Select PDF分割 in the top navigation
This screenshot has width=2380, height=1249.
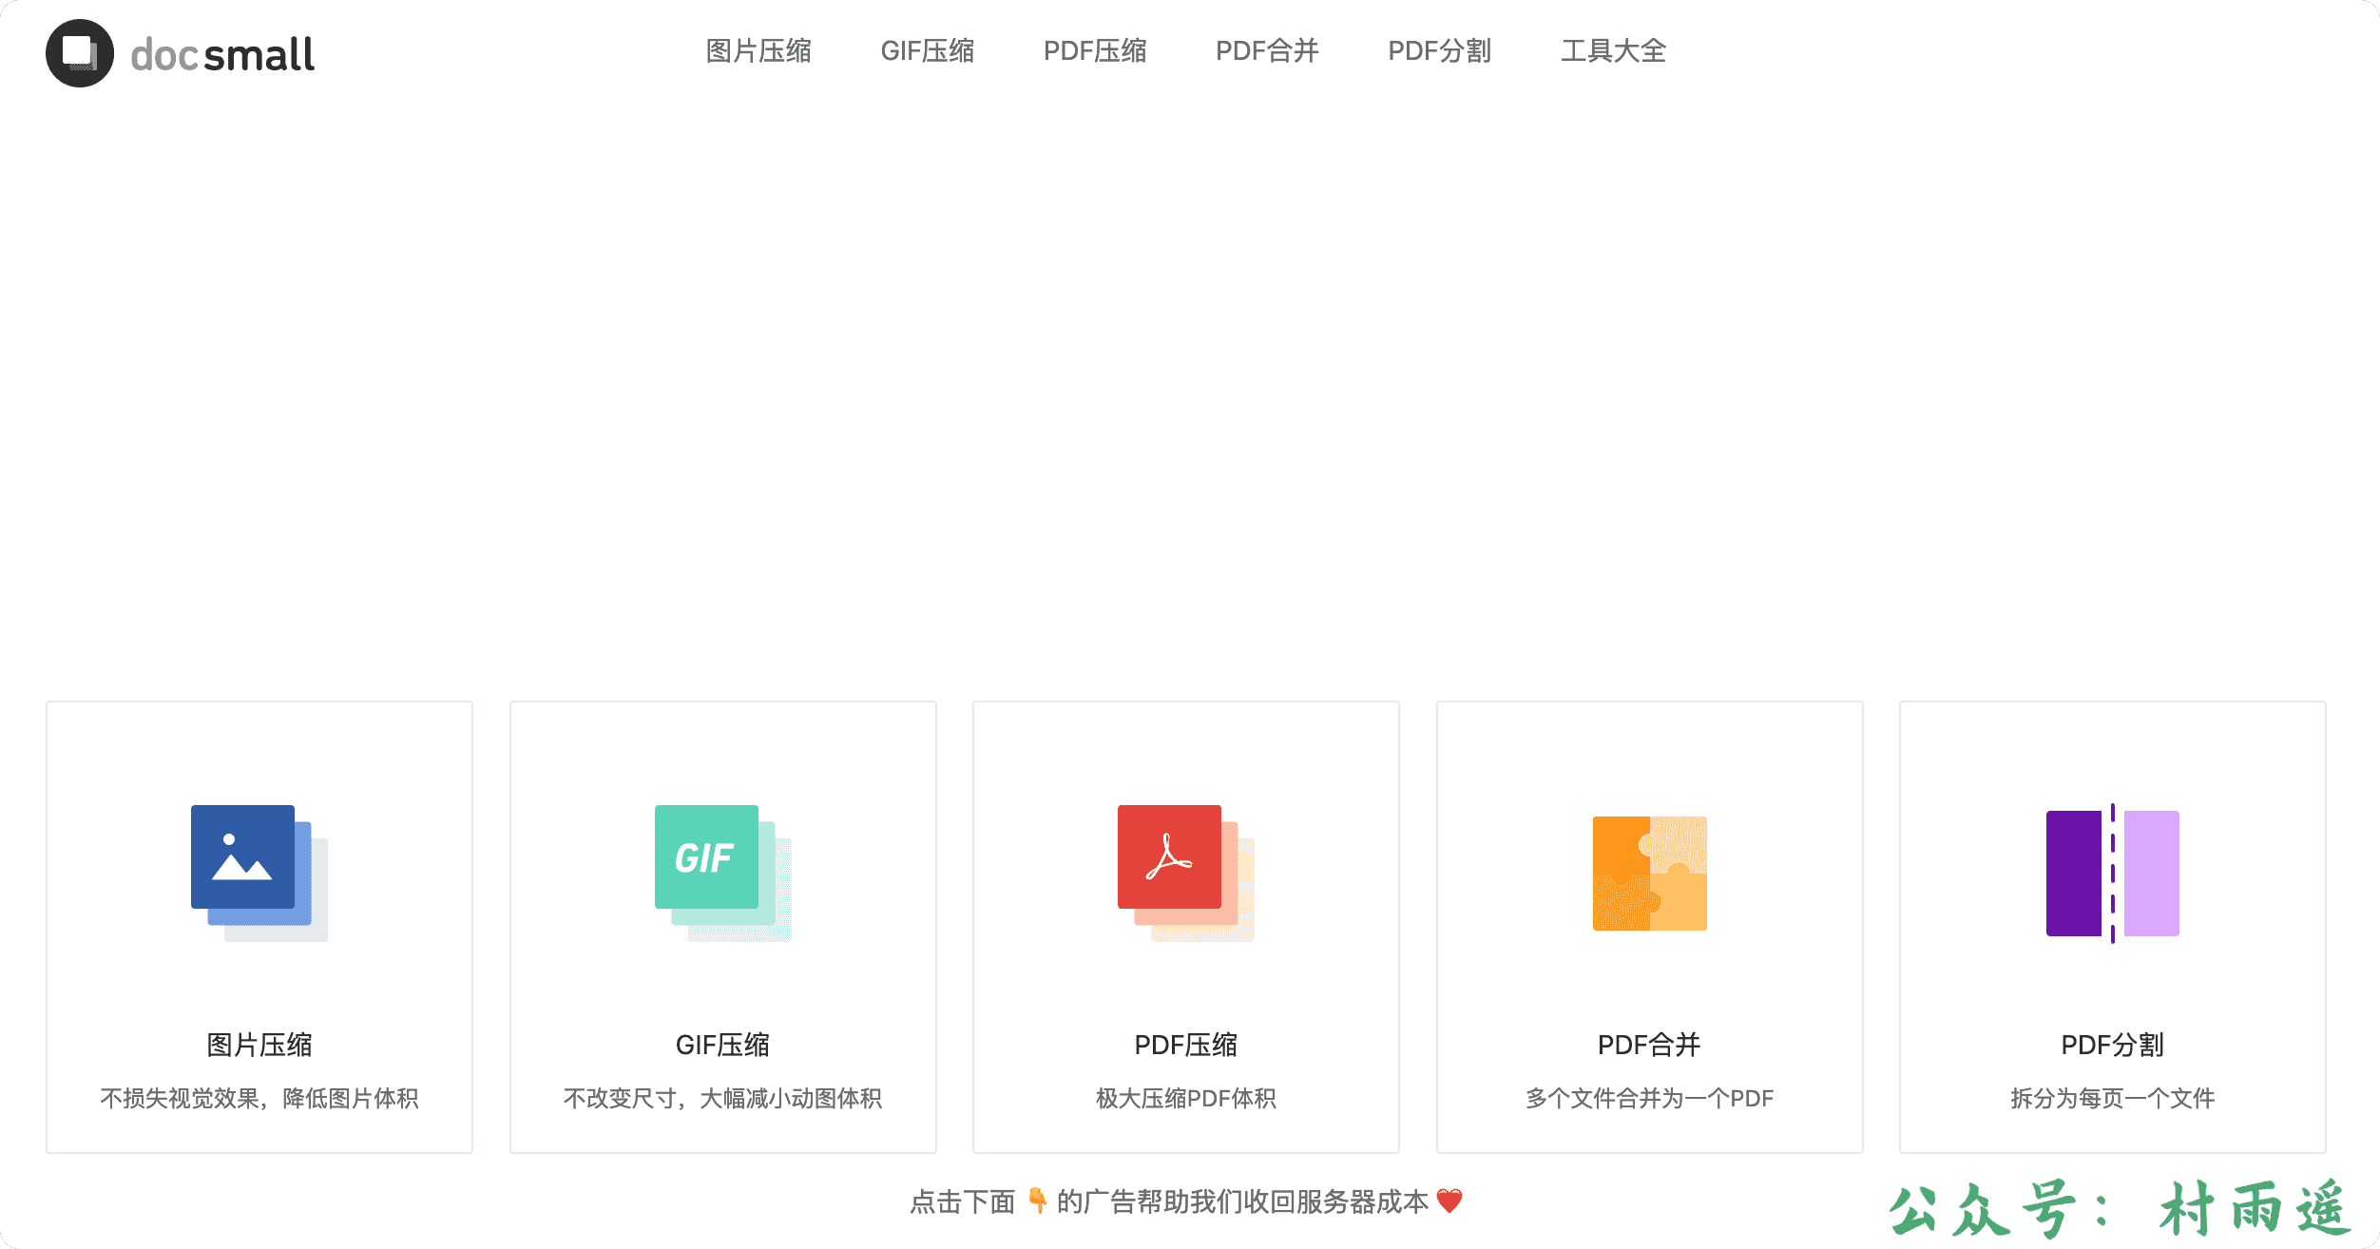tap(1439, 50)
